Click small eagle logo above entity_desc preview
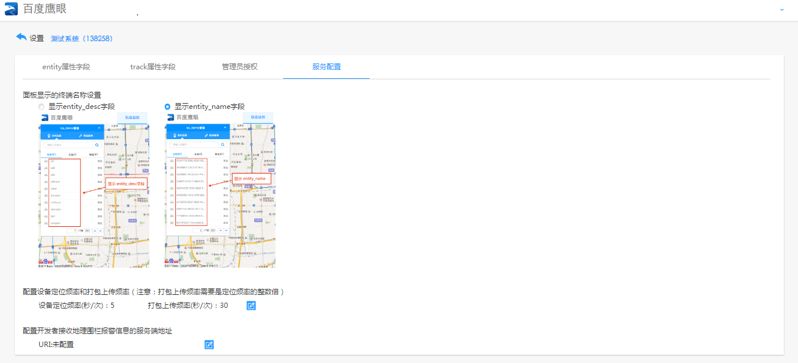Screen dimensions: 798x363 pyautogui.click(x=44, y=117)
